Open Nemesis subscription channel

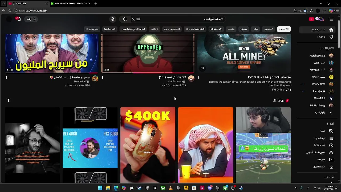click(x=318, y=70)
